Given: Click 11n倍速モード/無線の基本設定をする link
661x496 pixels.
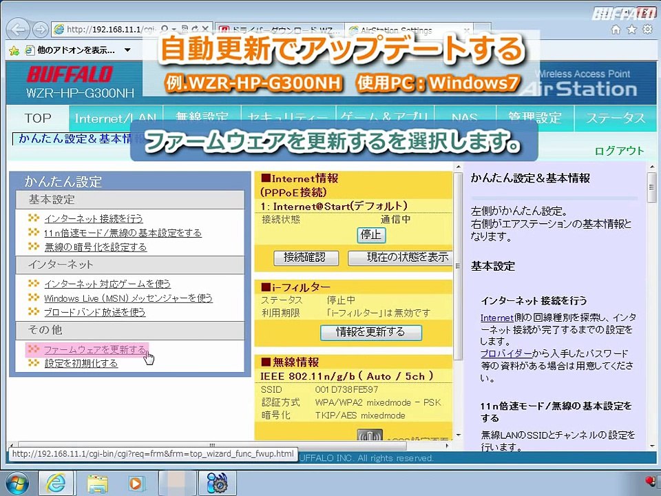Looking at the screenshot, I should pos(123,233).
